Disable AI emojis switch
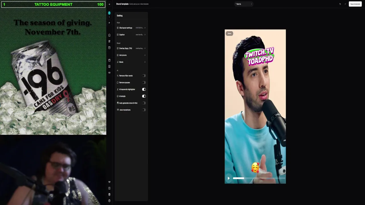 144,96
